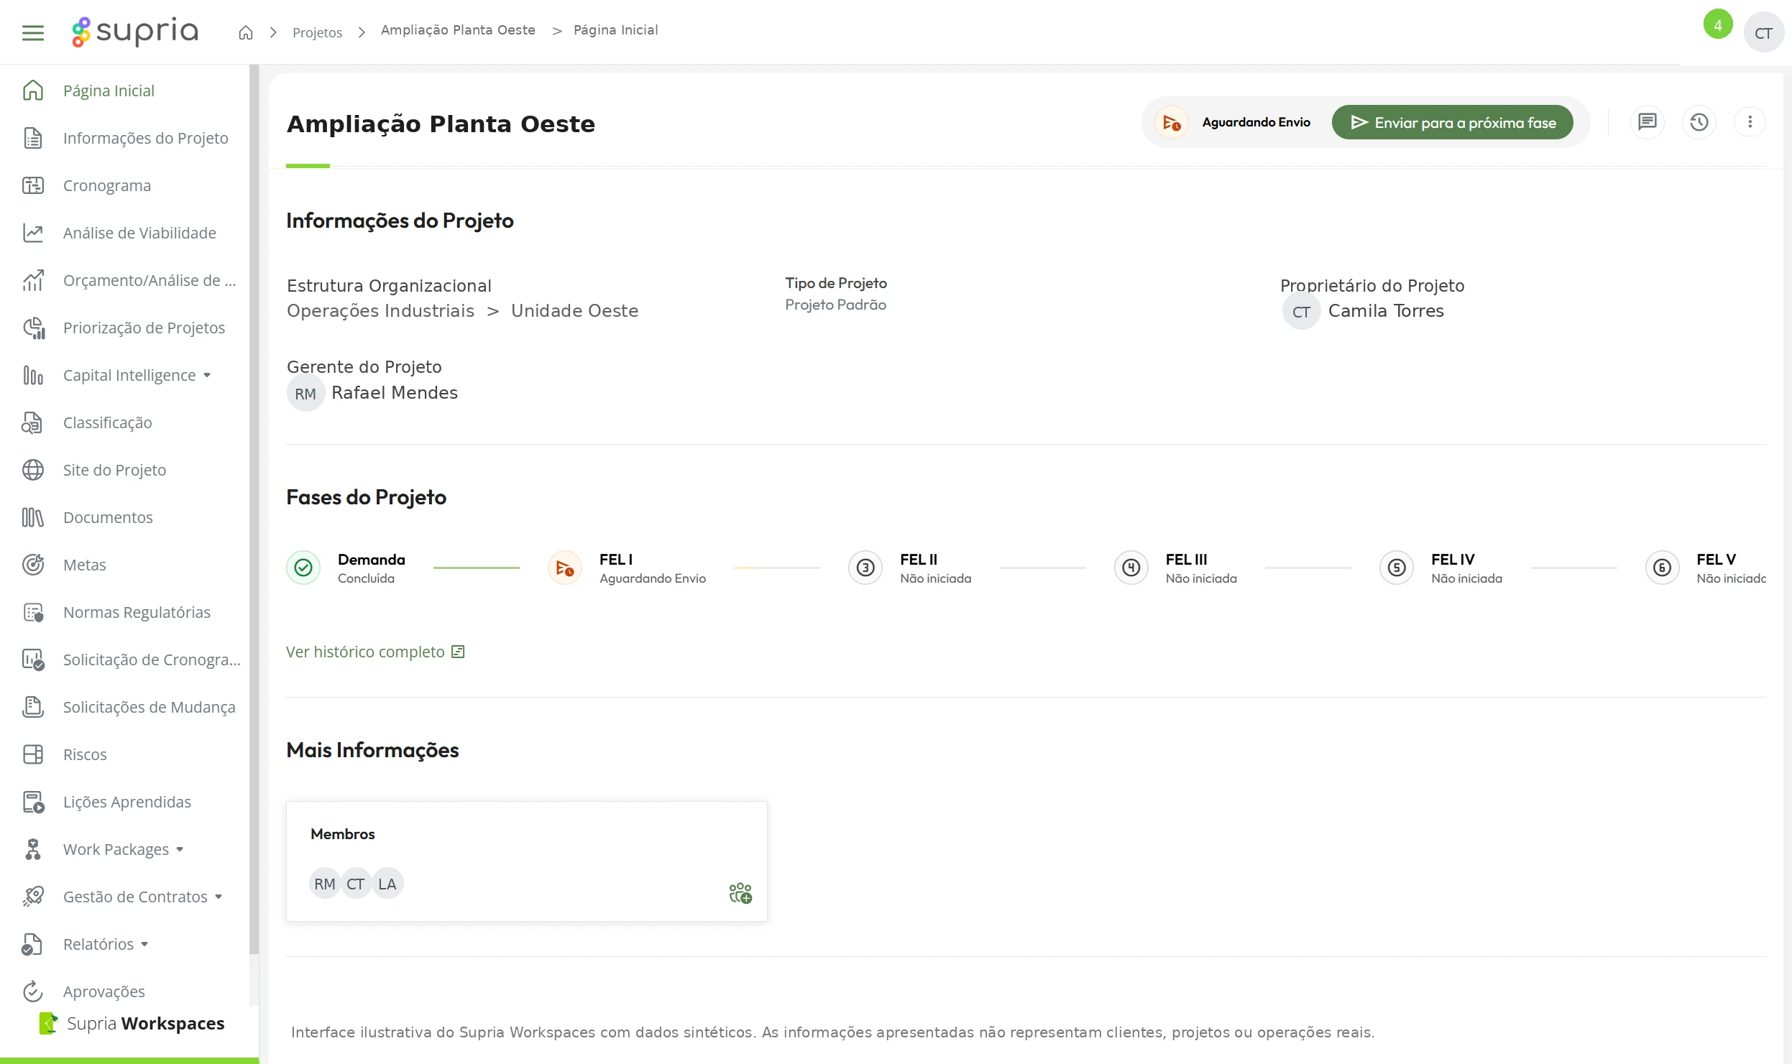The width and height of the screenshot is (1792, 1064).
Task: Open Informações do Projeto in sidebar
Action: (125, 138)
